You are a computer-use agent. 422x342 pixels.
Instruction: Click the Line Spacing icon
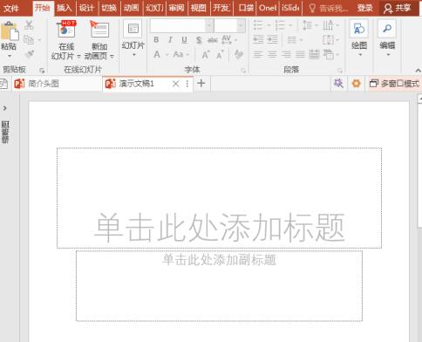point(307,25)
